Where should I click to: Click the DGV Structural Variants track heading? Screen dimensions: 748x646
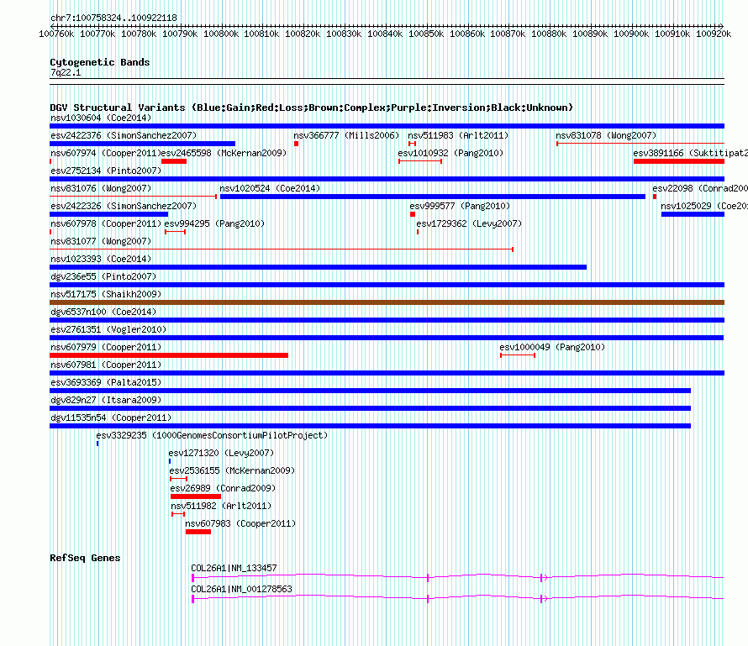pyautogui.click(x=311, y=108)
